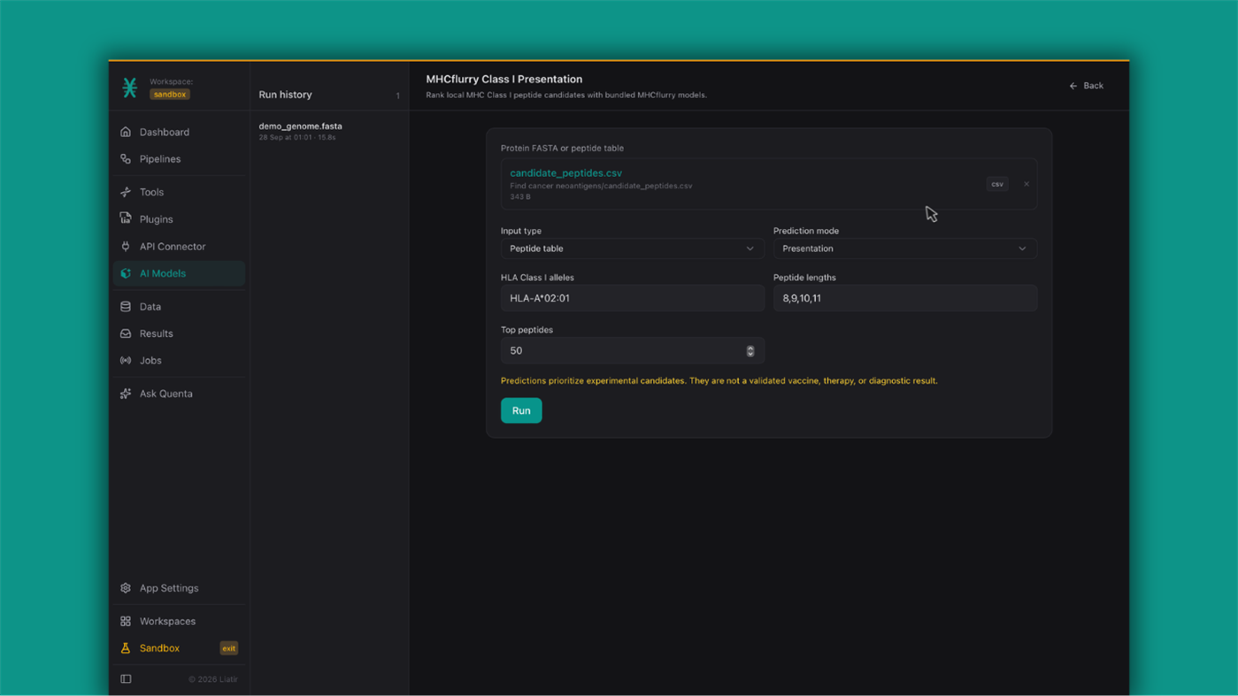
Task: Open the Data section label
Action: point(150,307)
